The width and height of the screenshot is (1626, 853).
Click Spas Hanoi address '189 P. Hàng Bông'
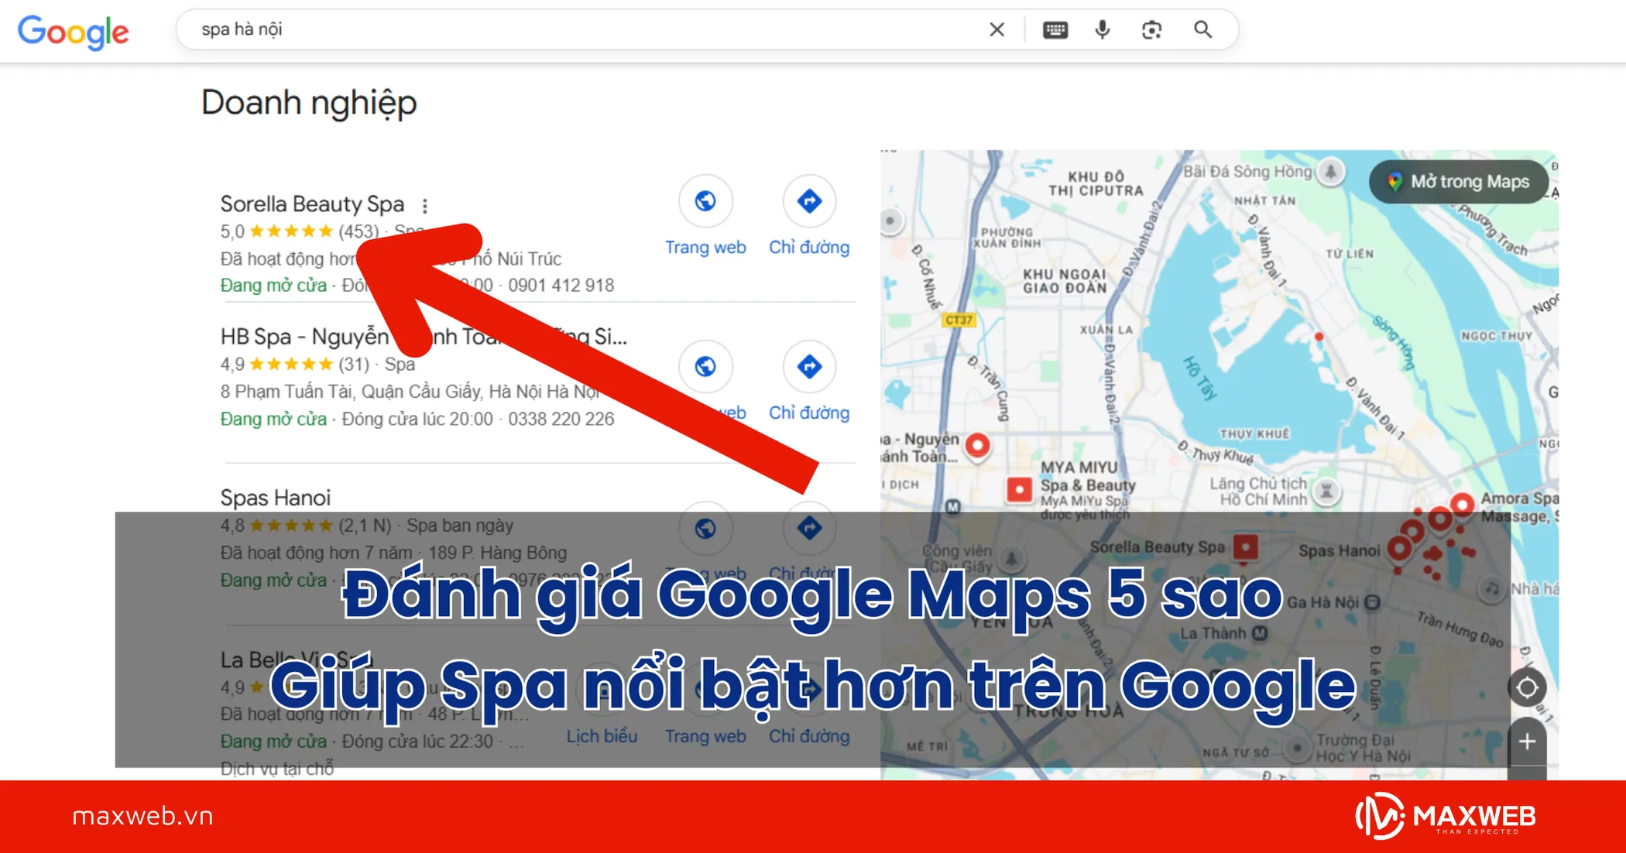coord(498,553)
